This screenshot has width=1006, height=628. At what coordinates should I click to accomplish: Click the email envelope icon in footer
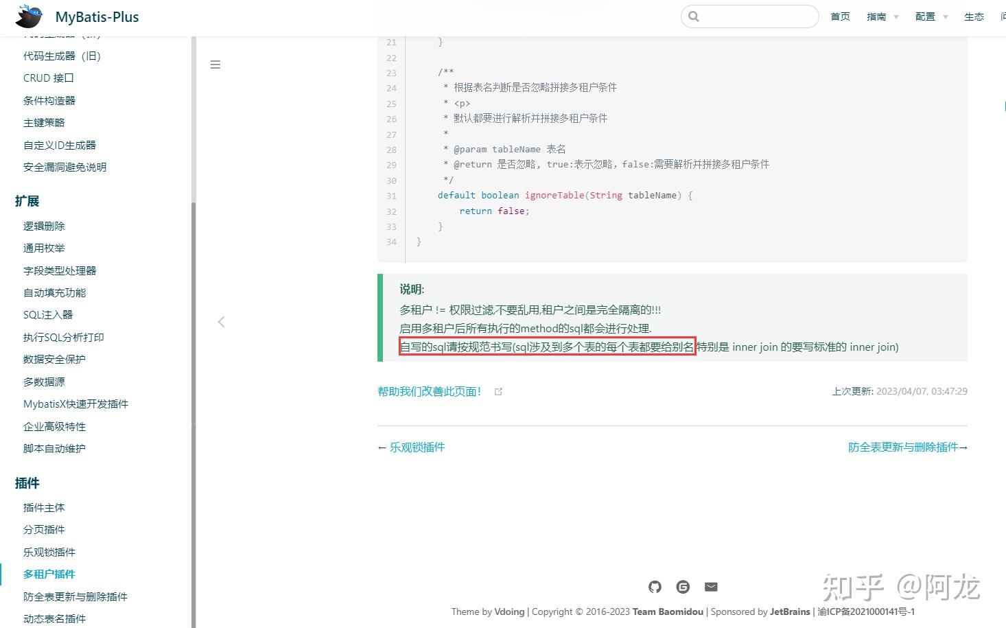click(711, 587)
